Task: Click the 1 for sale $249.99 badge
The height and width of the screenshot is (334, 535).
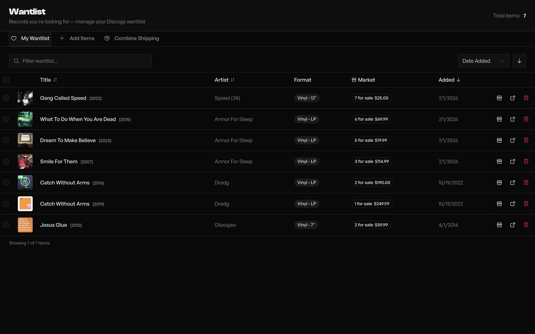Action: click(372, 204)
